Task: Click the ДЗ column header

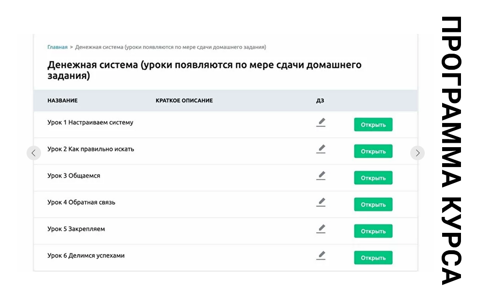Action: (320, 101)
